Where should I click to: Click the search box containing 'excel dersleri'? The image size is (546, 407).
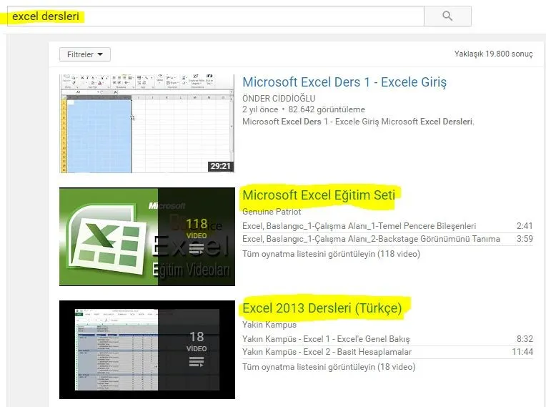coord(216,16)
